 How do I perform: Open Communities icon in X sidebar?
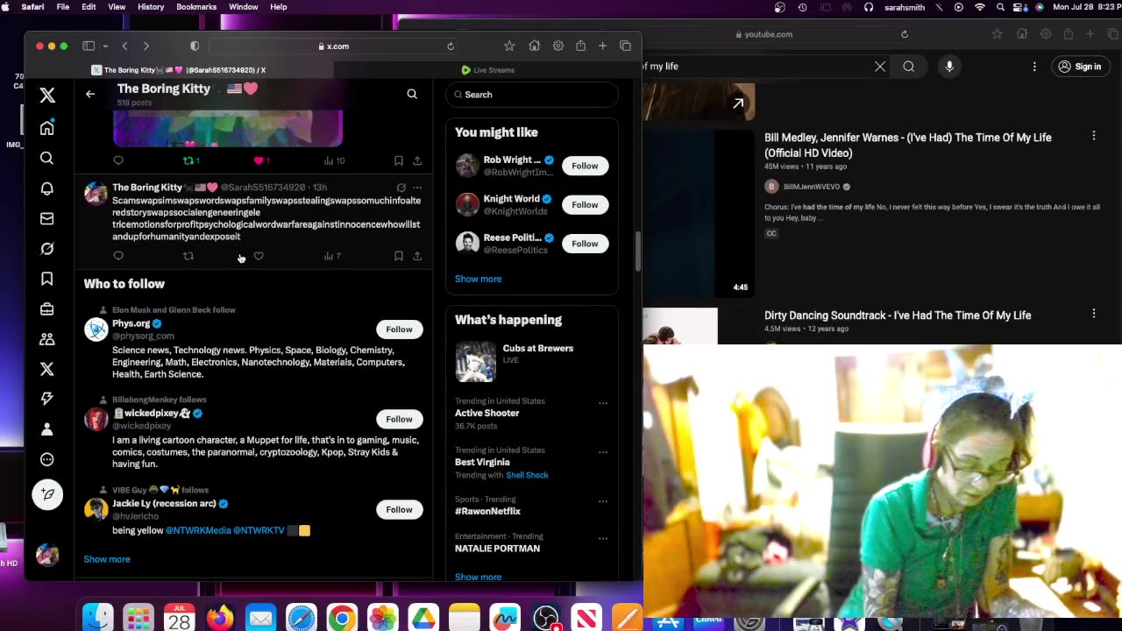47,339
